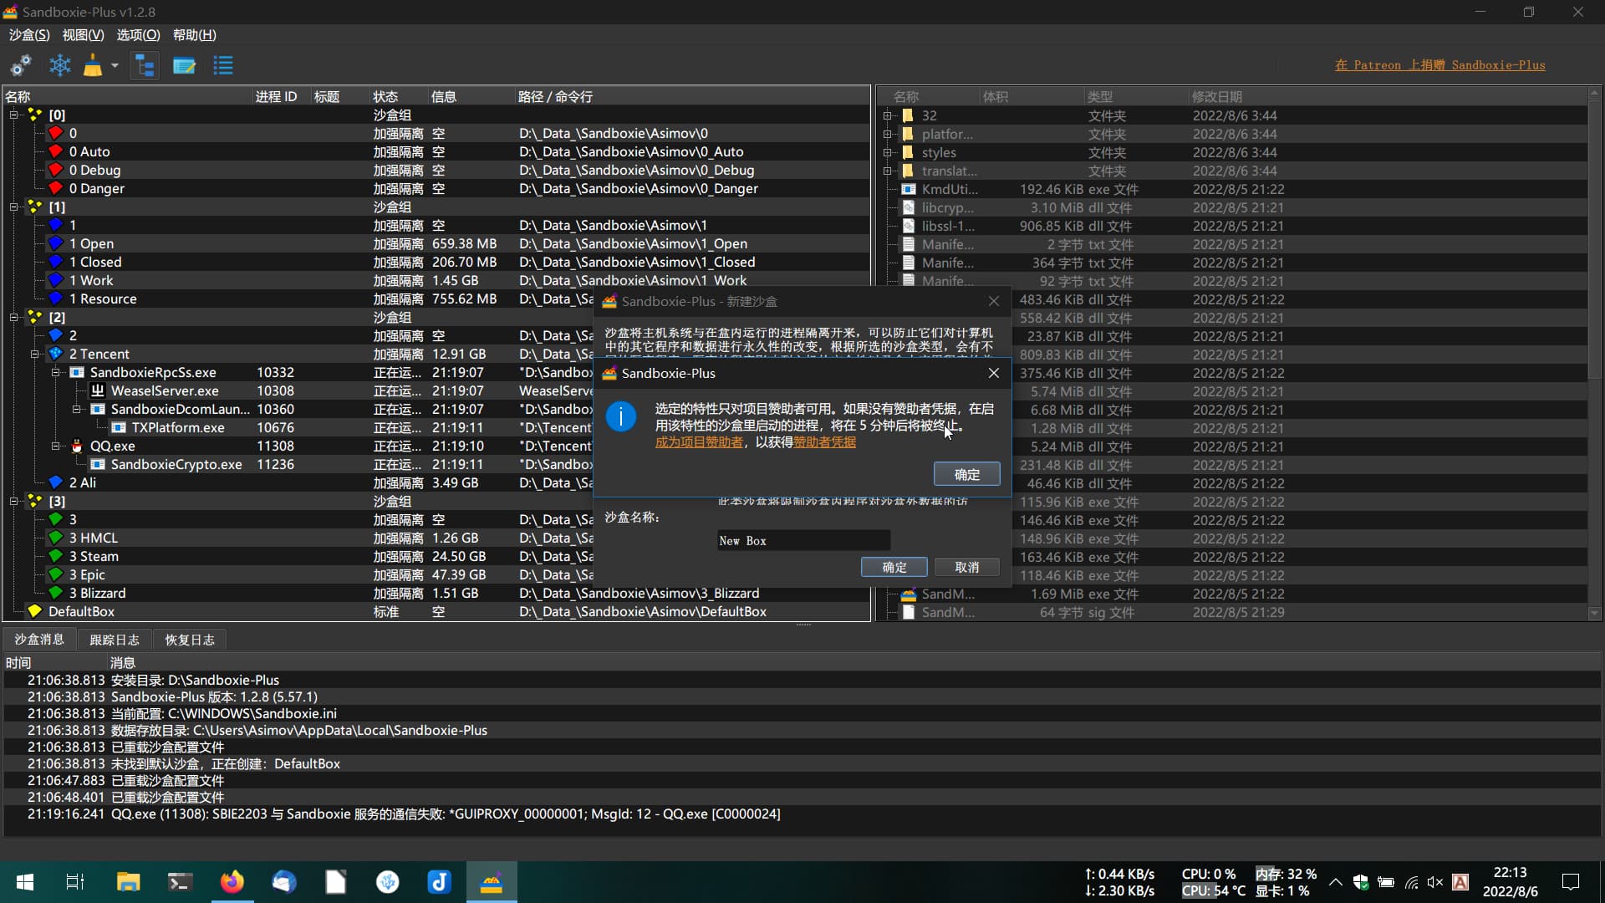This screenshot has width=1605, height=903.
Task: Click the yellow DefaultBox sandbox icon
Action: tap(35, 611)
